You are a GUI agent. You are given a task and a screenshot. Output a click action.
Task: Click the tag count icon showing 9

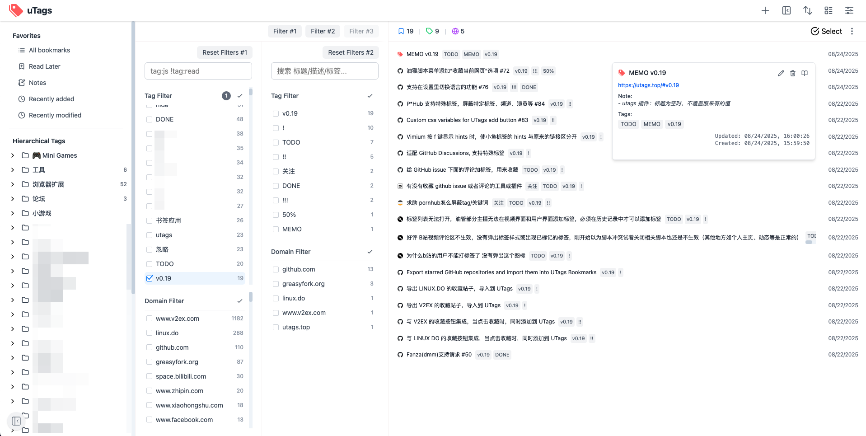[x=429, y=31]
